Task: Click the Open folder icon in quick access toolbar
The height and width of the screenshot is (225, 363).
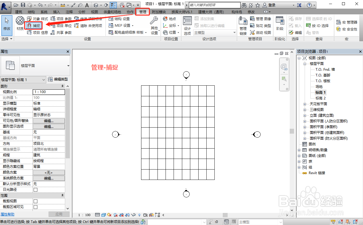Action: [x=16, y=5]
